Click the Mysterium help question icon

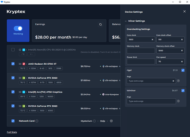94,121
